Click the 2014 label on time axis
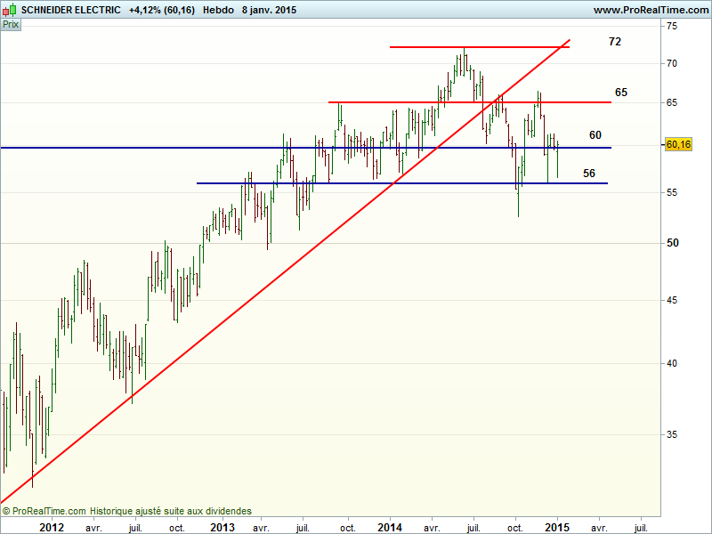The image size is (712, 534). click(x=390, y=528)
